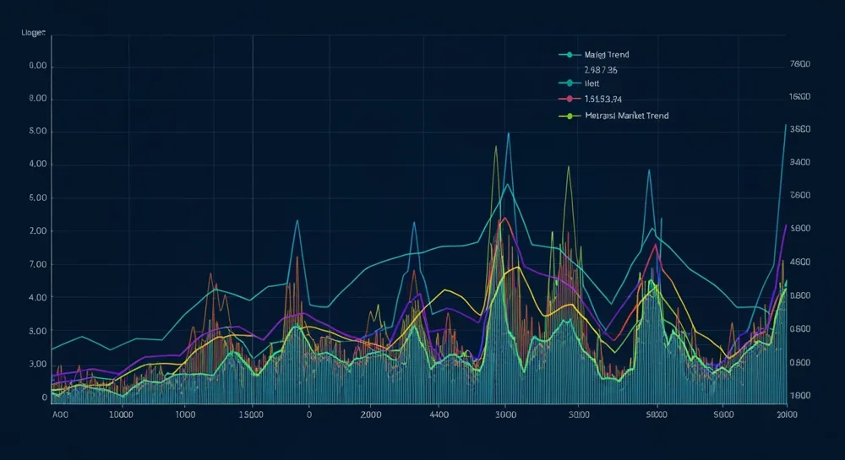This screenshot has height=460, width=845.
Task: Toggle the 'Maleg Trend' legend label
Action: click(607, 55)
